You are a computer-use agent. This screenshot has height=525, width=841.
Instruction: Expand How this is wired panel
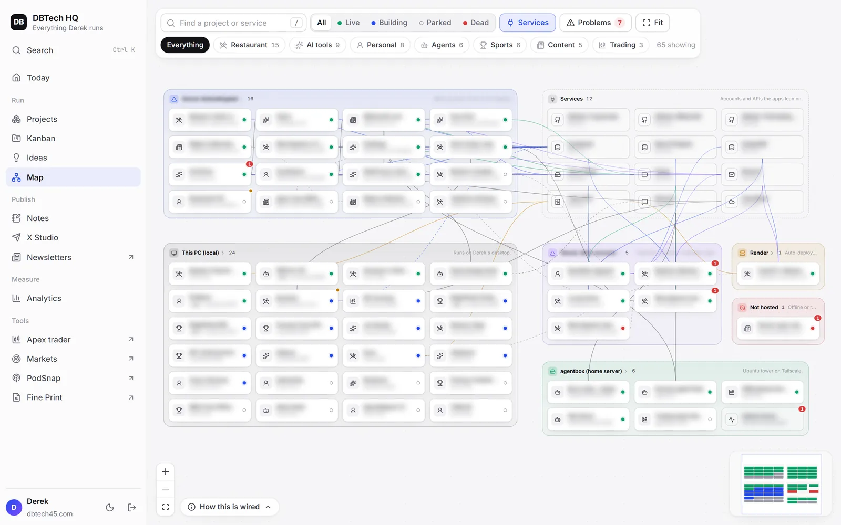click(230, 507)
